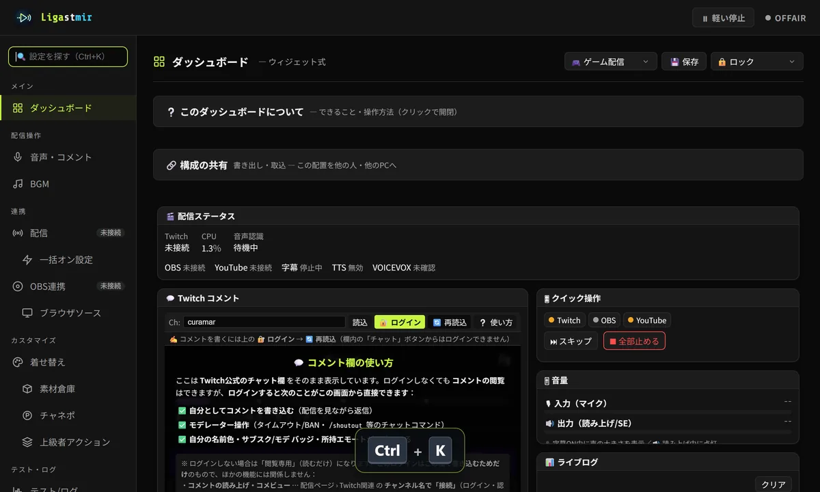Click the TTS 無効 status entry
The image size is (820, 492).
tap(348, 268)
